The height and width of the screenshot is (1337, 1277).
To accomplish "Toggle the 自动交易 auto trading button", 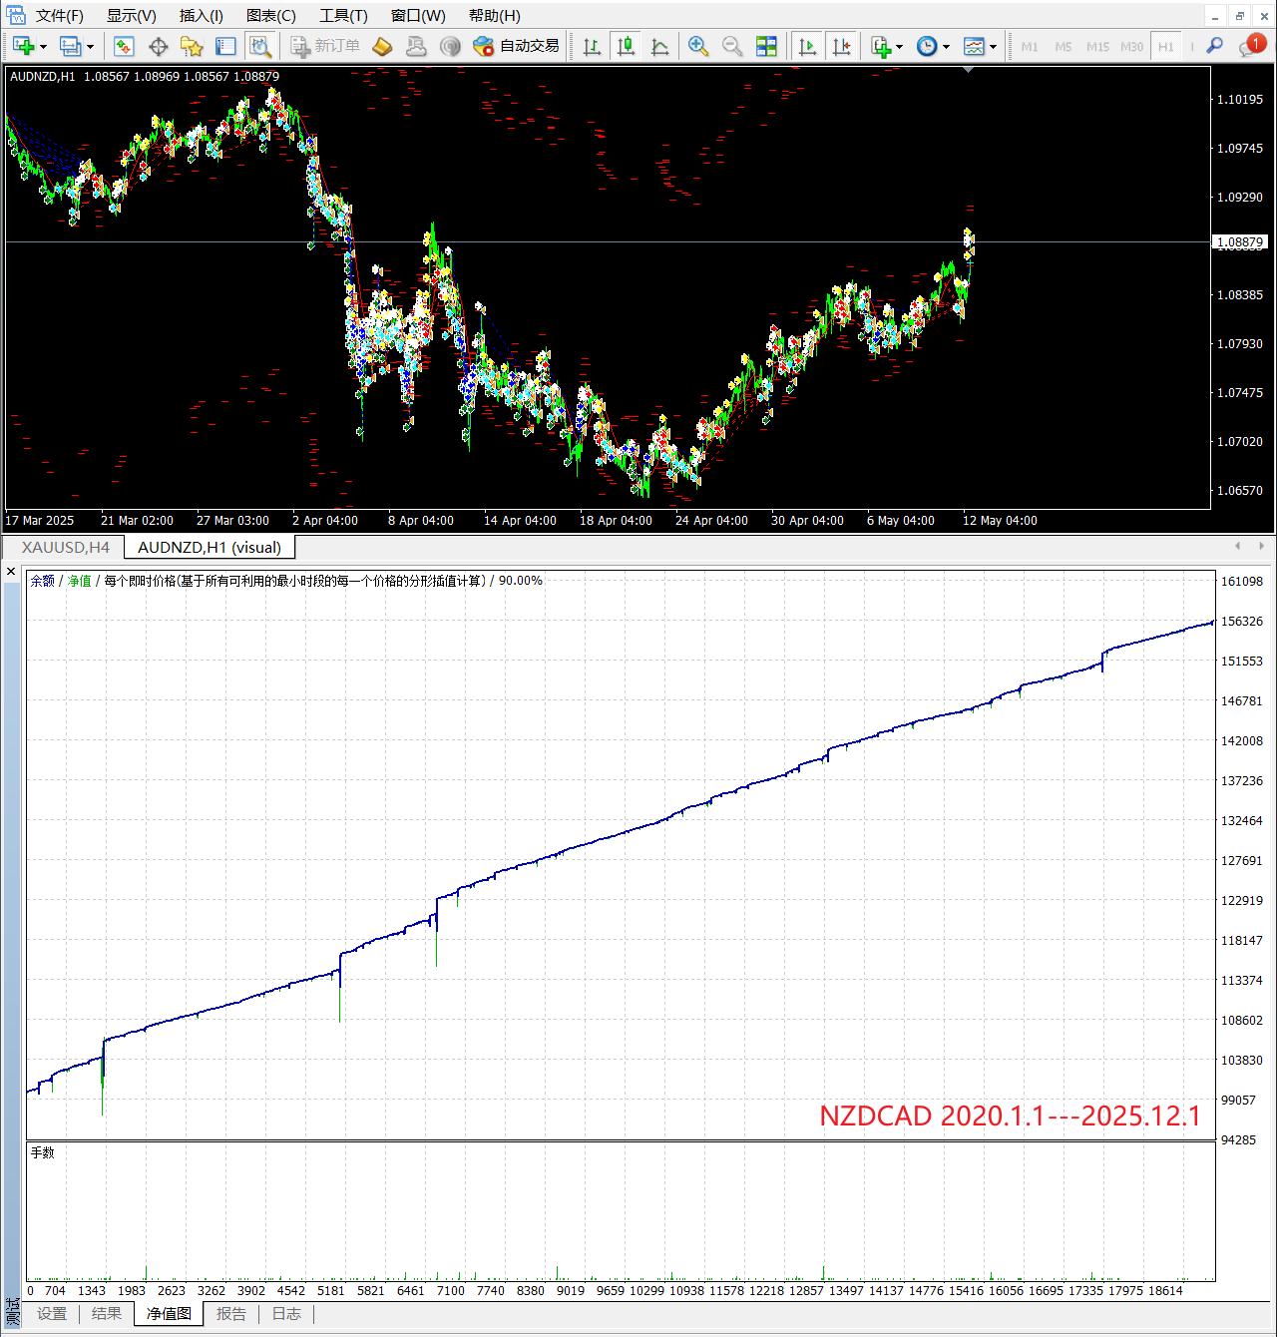I will click(x=517, y=47).
